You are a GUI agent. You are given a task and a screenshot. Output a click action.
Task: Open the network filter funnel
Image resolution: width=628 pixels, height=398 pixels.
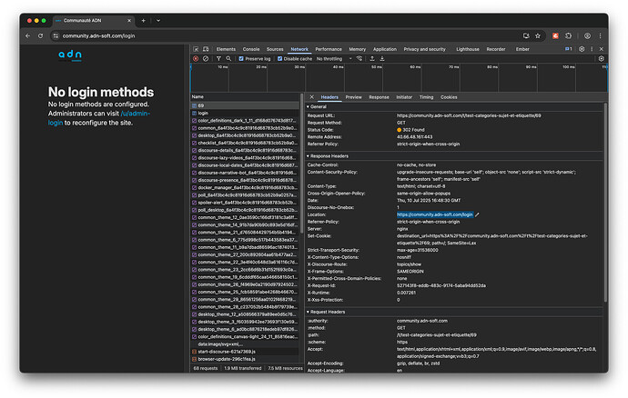(x=218, y=59)
